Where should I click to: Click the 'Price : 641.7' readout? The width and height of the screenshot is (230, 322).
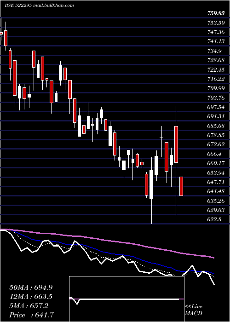[31, 315]
